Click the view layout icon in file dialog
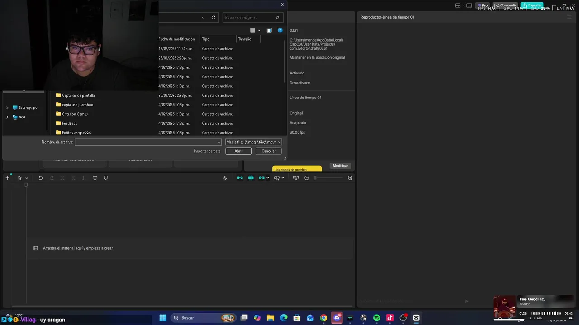 click(x=253, y=30)
